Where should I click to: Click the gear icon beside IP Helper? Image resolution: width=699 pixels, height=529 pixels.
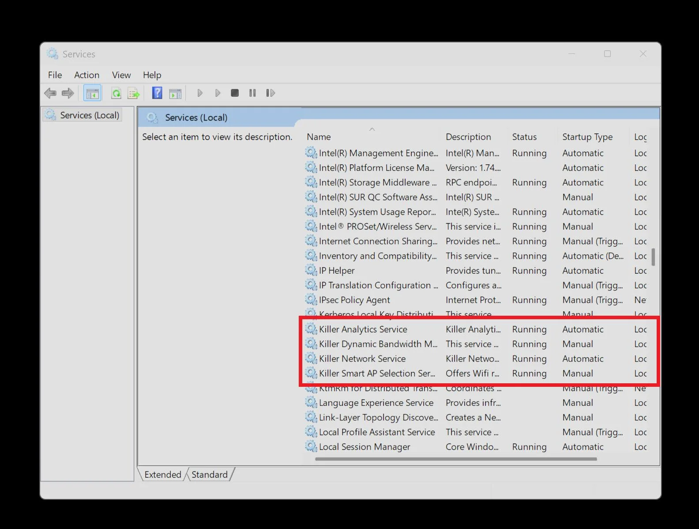(311, 270)
